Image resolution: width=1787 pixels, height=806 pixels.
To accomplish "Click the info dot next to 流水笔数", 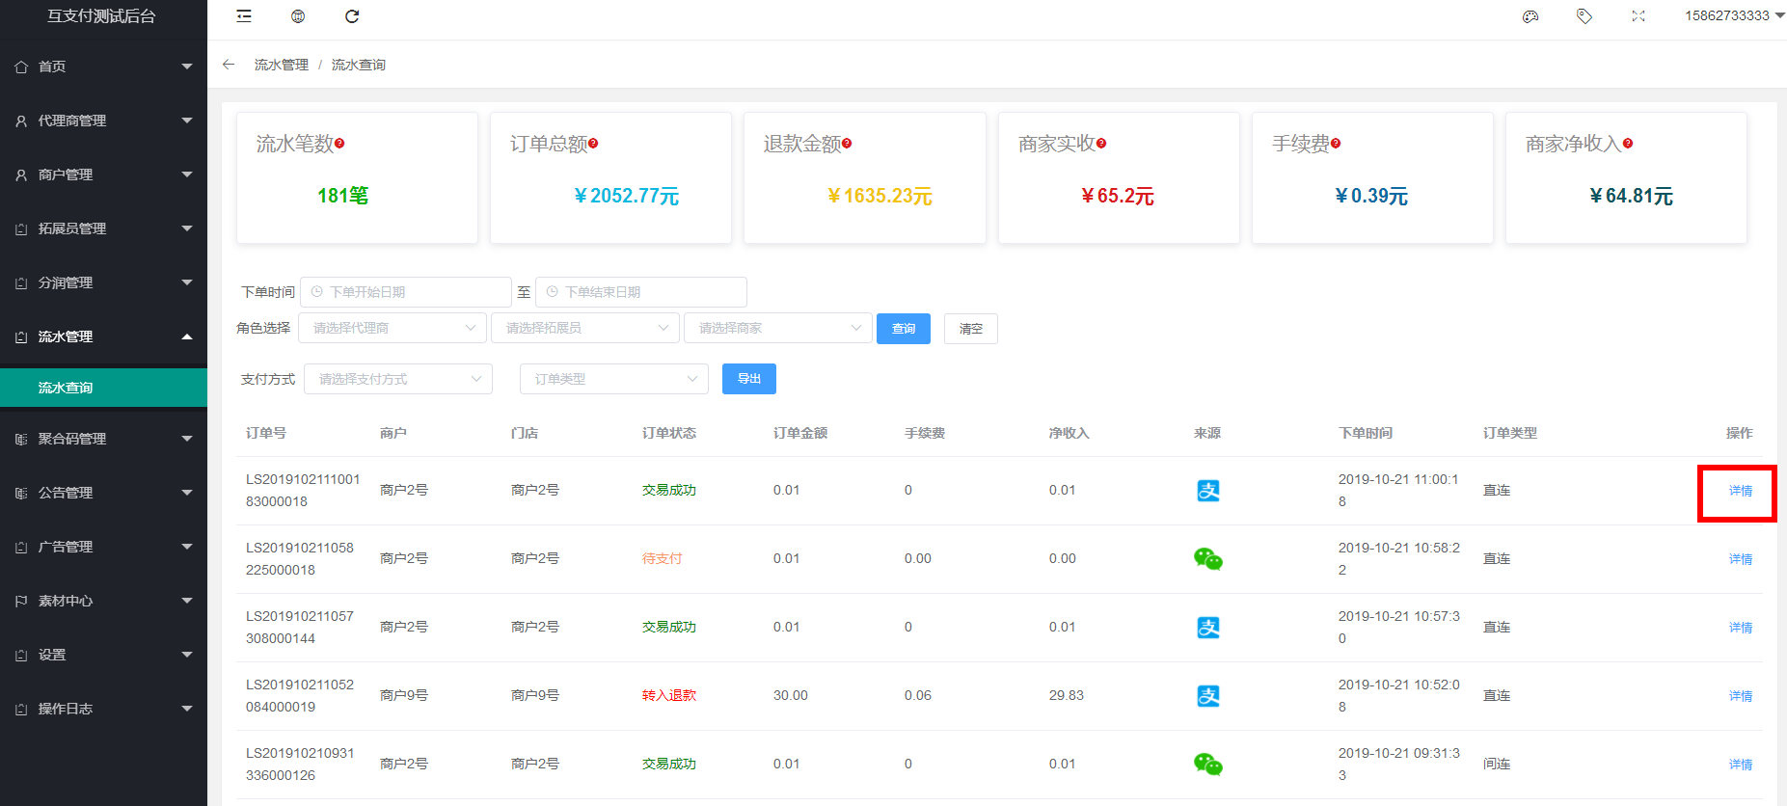I will pos(339,144).
